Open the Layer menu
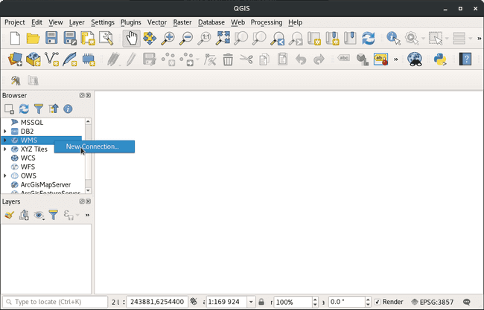The height and width of the screenshot is (310, 484). (x=77, y=22)
